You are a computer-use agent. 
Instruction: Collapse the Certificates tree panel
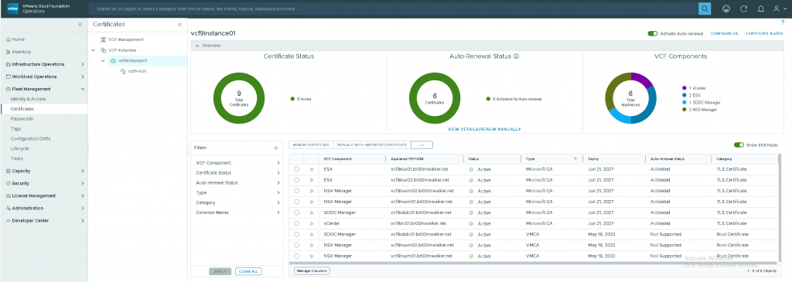coord(179,24)
